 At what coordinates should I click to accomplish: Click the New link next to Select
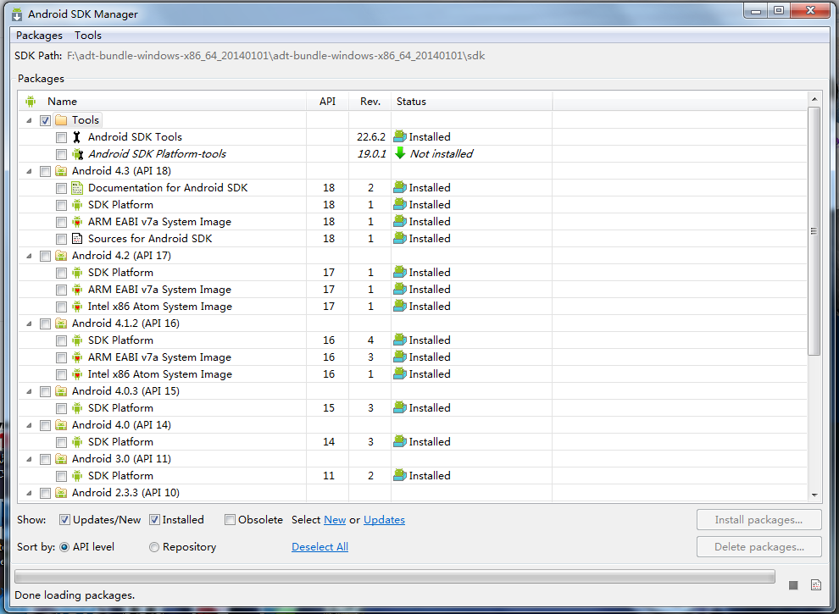click(x=335, y=520)
